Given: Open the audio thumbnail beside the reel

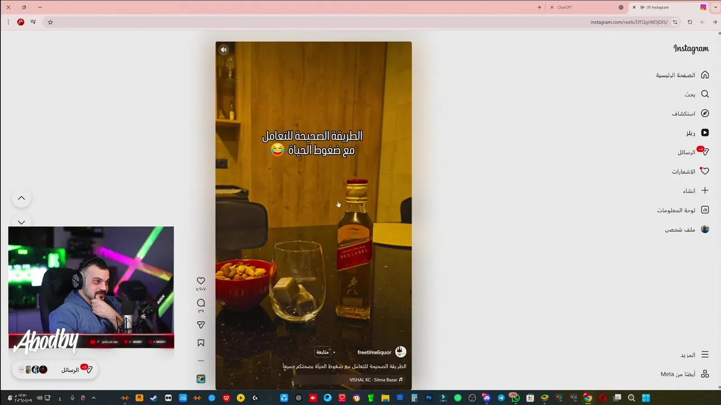Looking at the screenshot, I should click(x=201, y=379).
